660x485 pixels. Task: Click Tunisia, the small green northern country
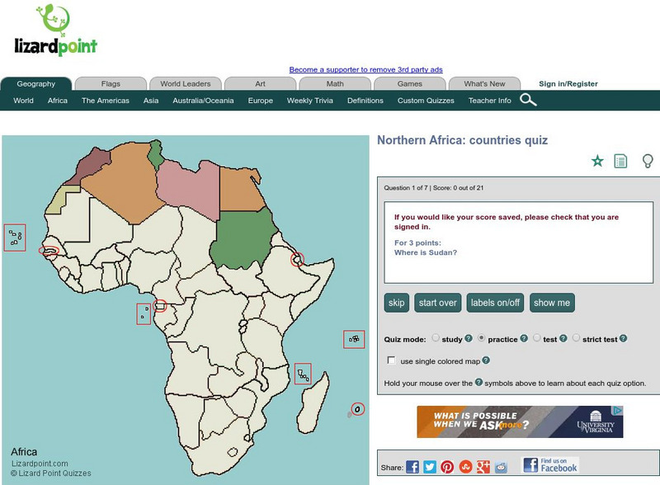coord(156,154)
